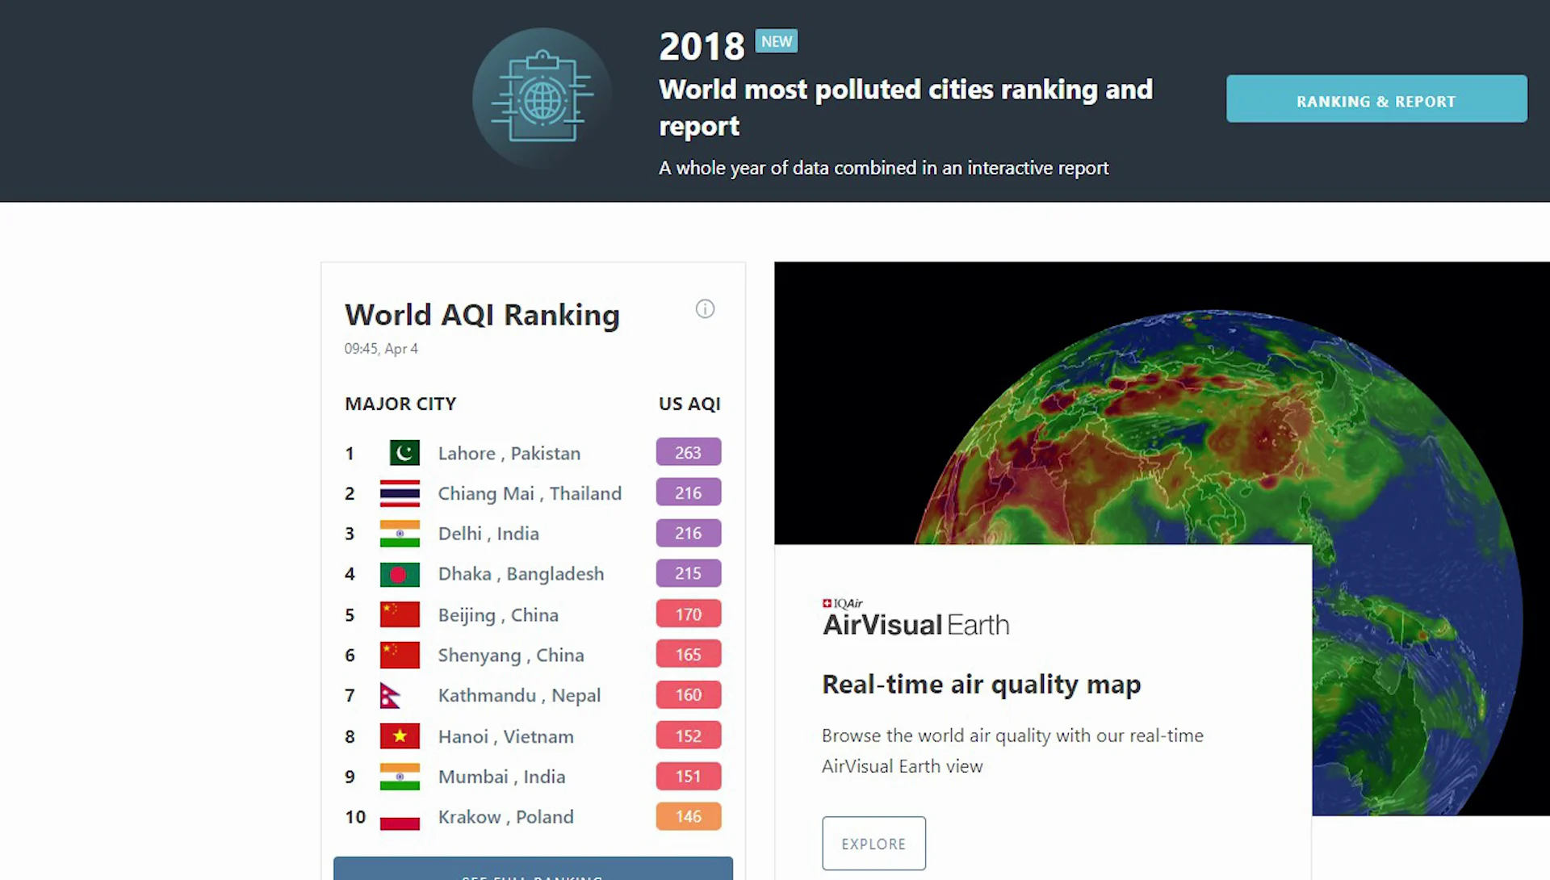Click the Vietnam flag icon
1550x880 pixels.
(x=400, y=736)
